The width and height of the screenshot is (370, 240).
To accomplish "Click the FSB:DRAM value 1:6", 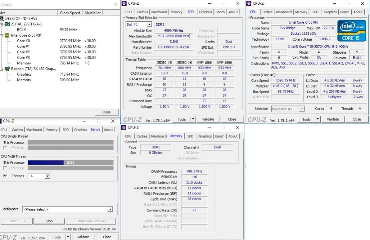I will tap(194, 177).
